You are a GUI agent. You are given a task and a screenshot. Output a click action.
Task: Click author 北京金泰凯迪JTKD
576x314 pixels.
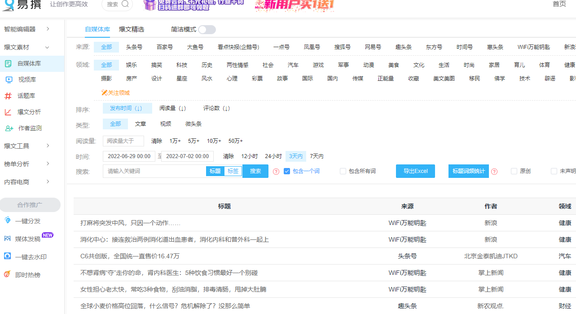click(491, 256)
